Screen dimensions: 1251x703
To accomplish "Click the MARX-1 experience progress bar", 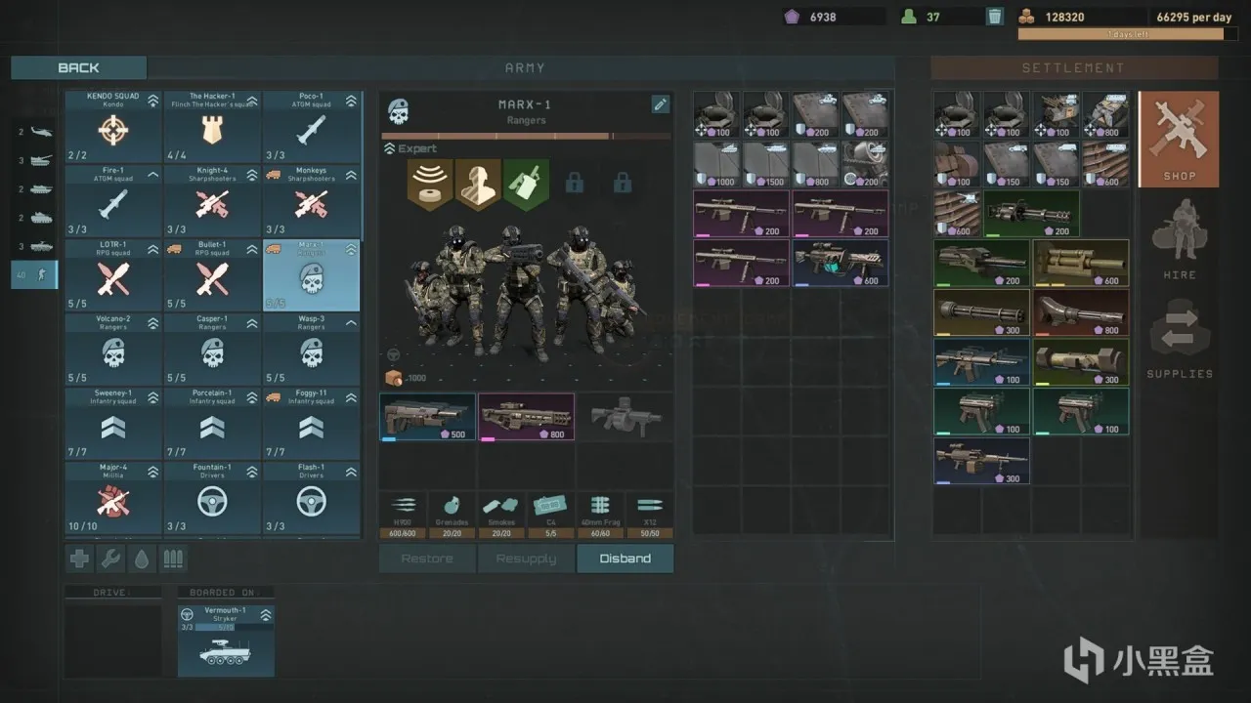I will [x=526, y=136].
